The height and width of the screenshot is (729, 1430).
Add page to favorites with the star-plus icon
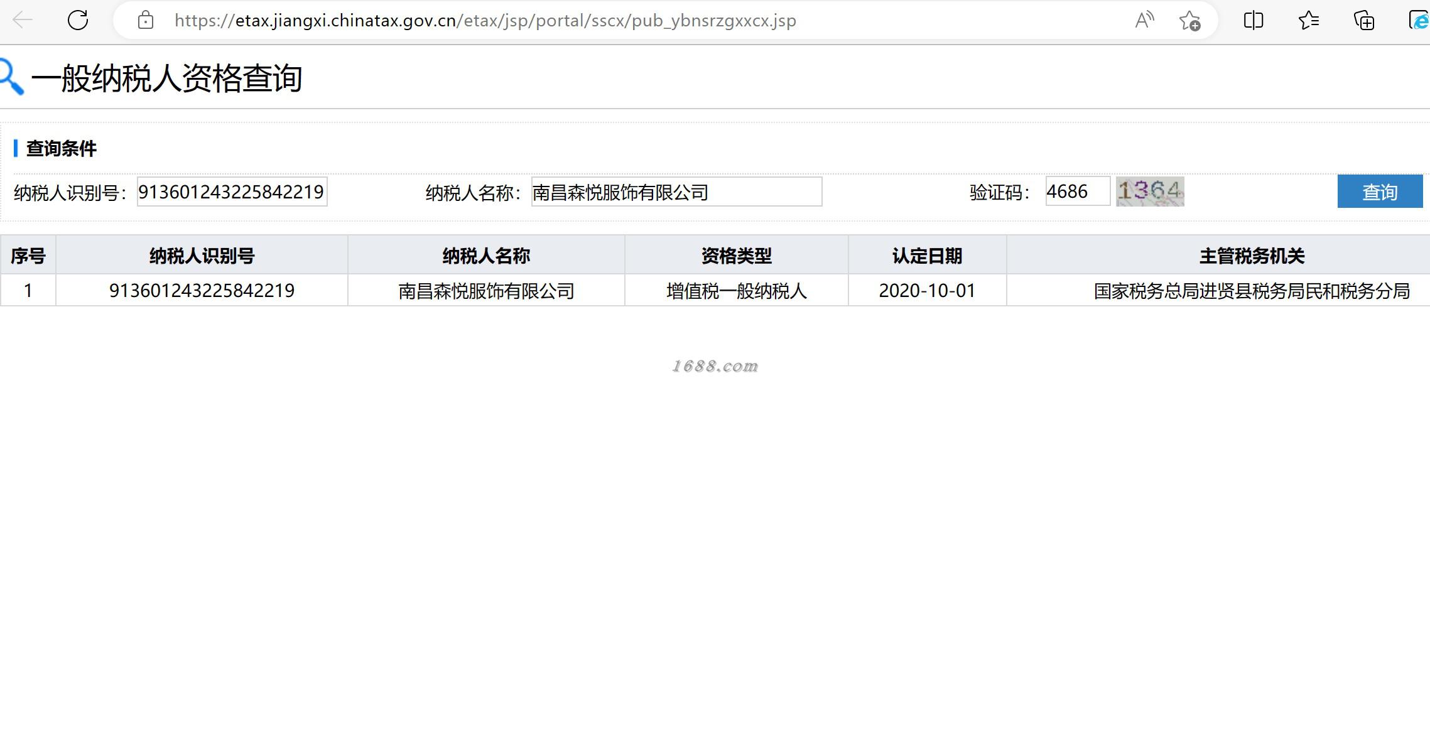pos(1189,20)
